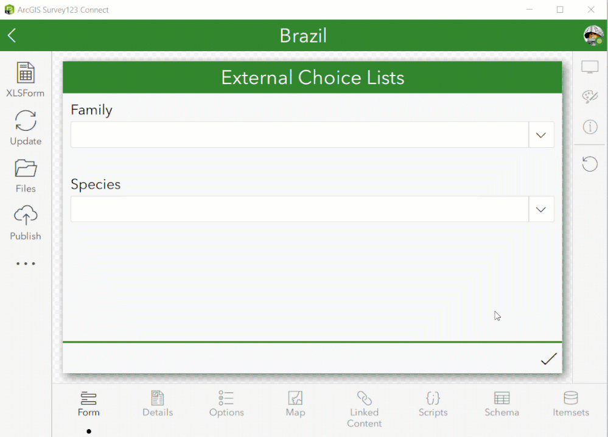
Task: Click inside the Species input field
Action: (x=299, y=209)
